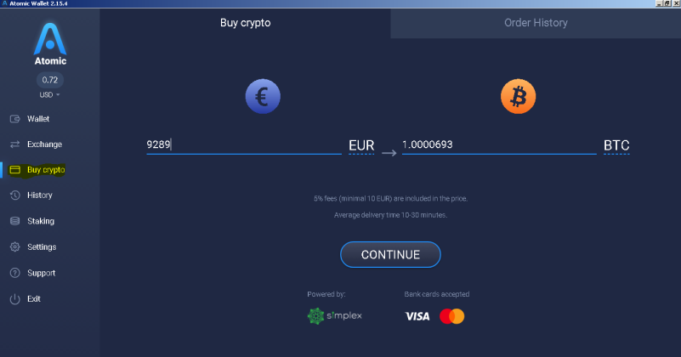Open the Settings gear icon
This screenshot has height=357, width=681.
(14, 246)
